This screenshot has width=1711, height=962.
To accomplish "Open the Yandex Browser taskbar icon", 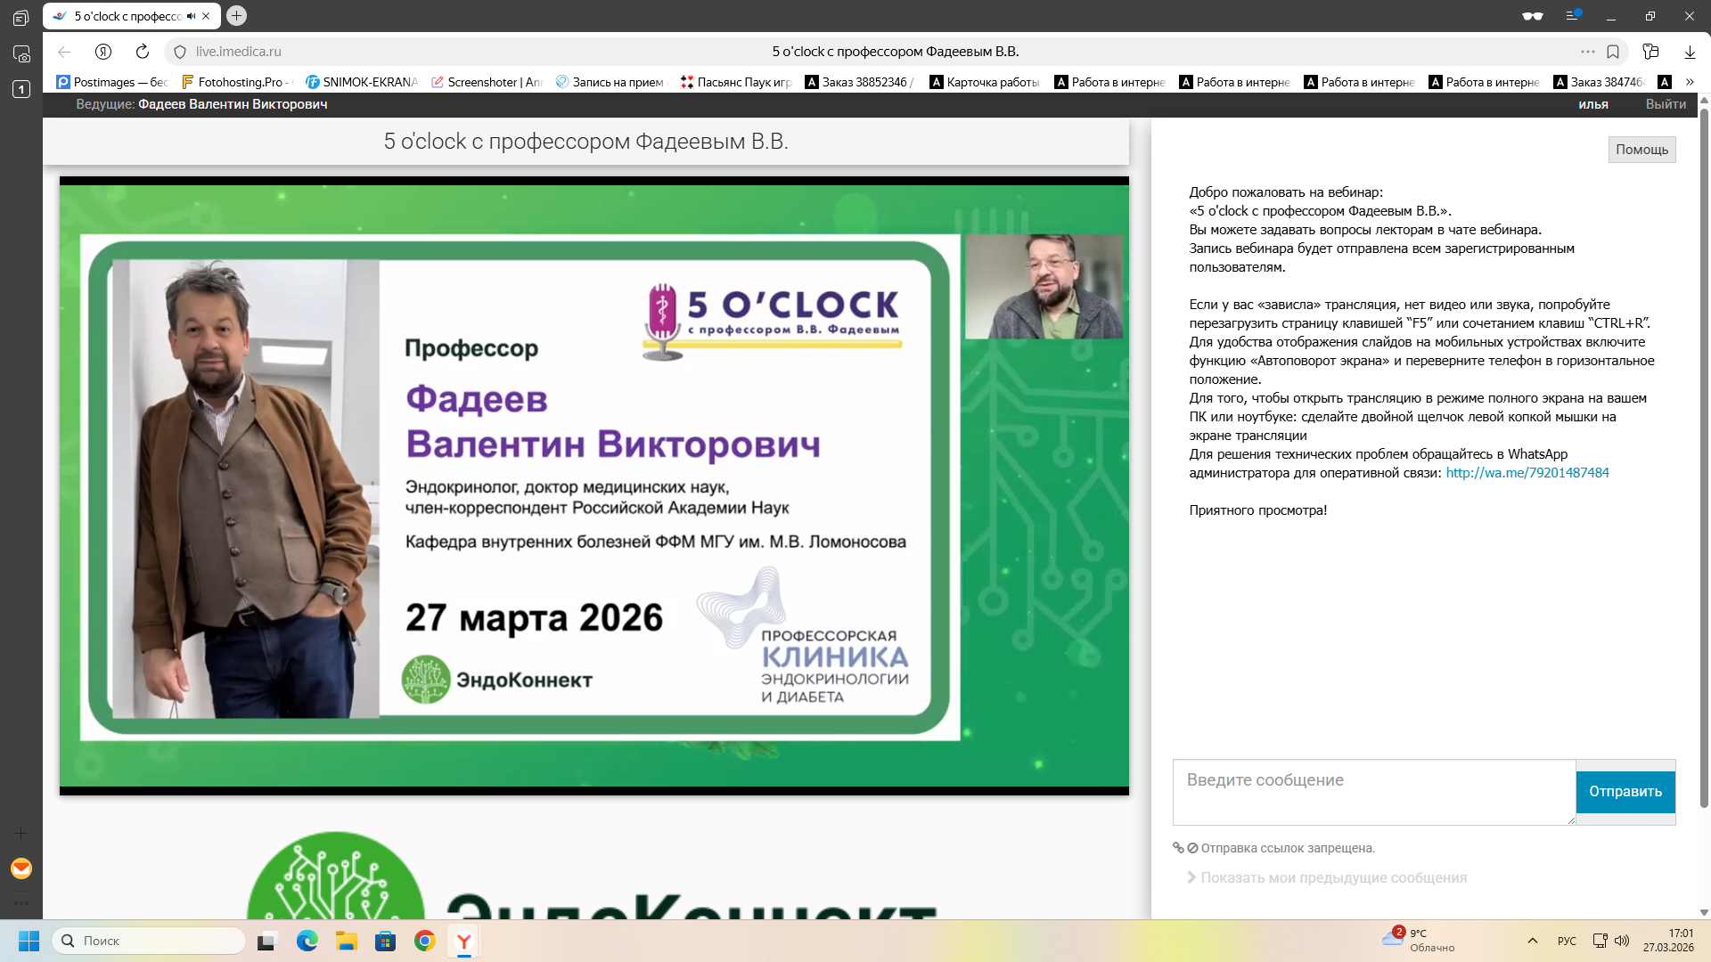I will click(464, 941).
